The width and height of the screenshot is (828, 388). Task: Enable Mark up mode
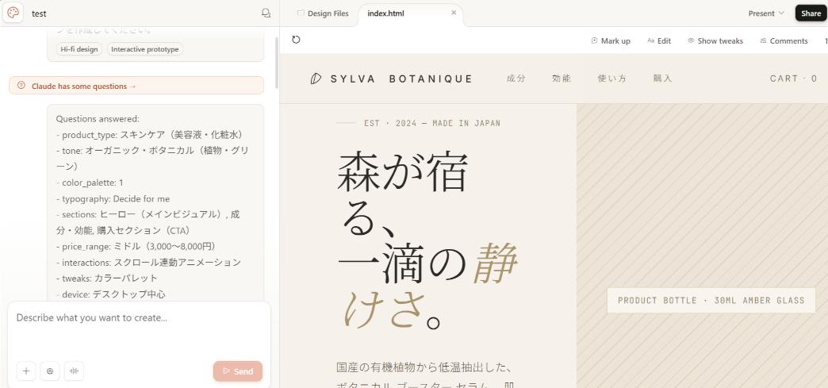tap(611, 40)
